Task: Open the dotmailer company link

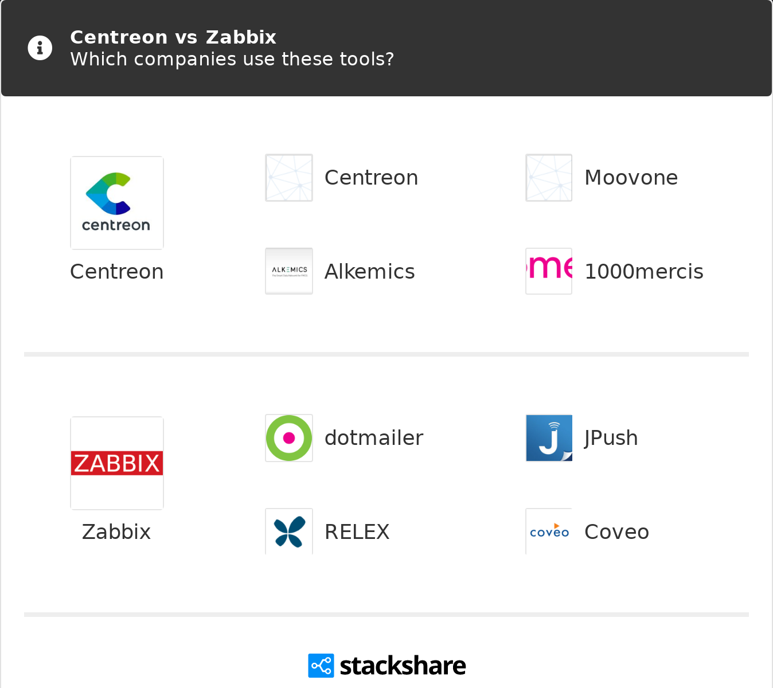Action: pos(374,438)
